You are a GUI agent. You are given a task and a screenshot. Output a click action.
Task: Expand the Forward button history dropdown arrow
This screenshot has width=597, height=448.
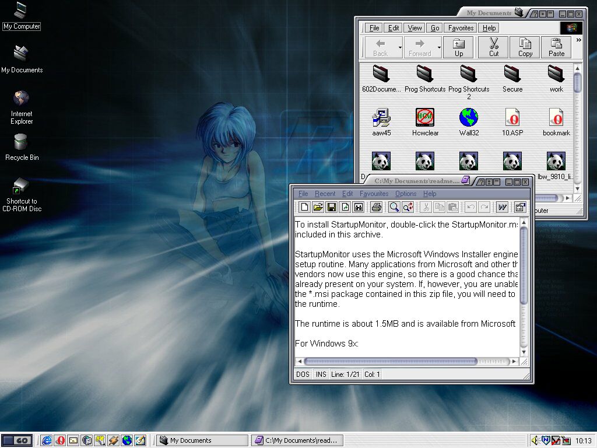point(439,47)
